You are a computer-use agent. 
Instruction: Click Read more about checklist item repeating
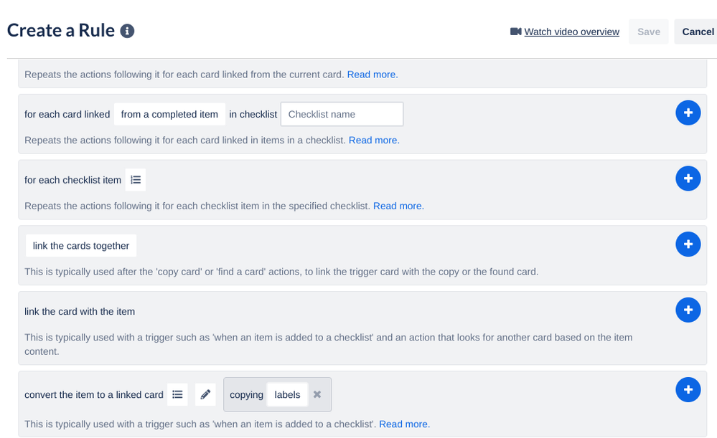pos(398,206)
